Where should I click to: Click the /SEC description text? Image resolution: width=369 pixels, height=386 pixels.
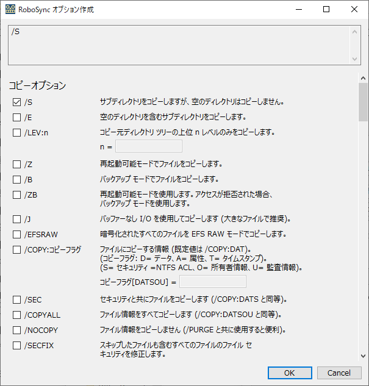pos(193,299)
